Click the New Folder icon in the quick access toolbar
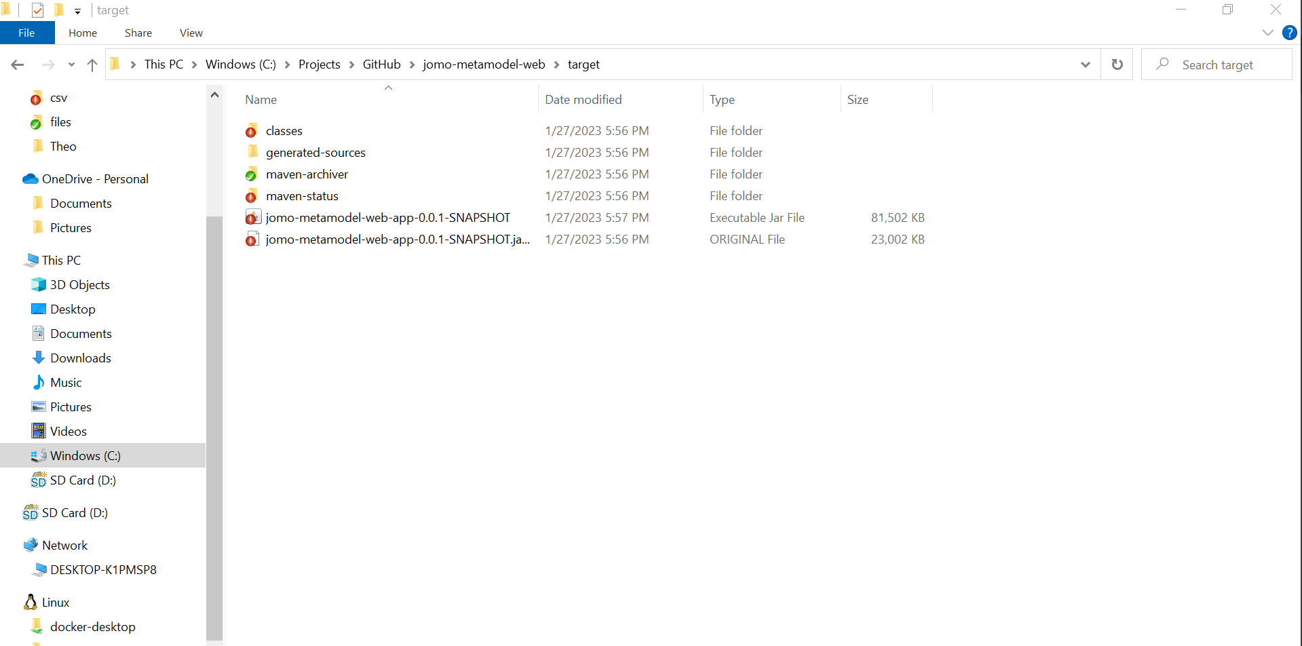The width and height of the screenshot is (1302, 646). [59, 10]
